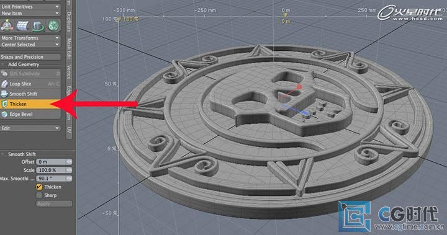Click the green globe tool icon
The image size is (447, 235).
coord(53,25)
